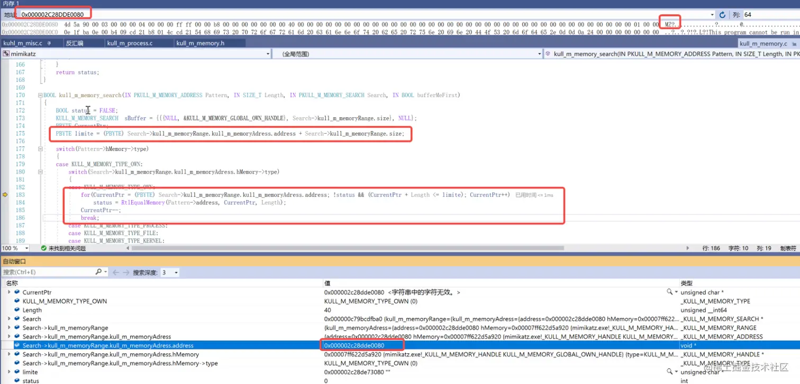The image size is (800, 384).
Task: Click the Length value 40
Action: click(x=328, y=310)
